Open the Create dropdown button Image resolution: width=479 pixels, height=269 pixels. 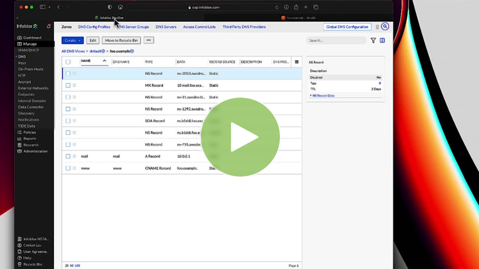point(73,40)
